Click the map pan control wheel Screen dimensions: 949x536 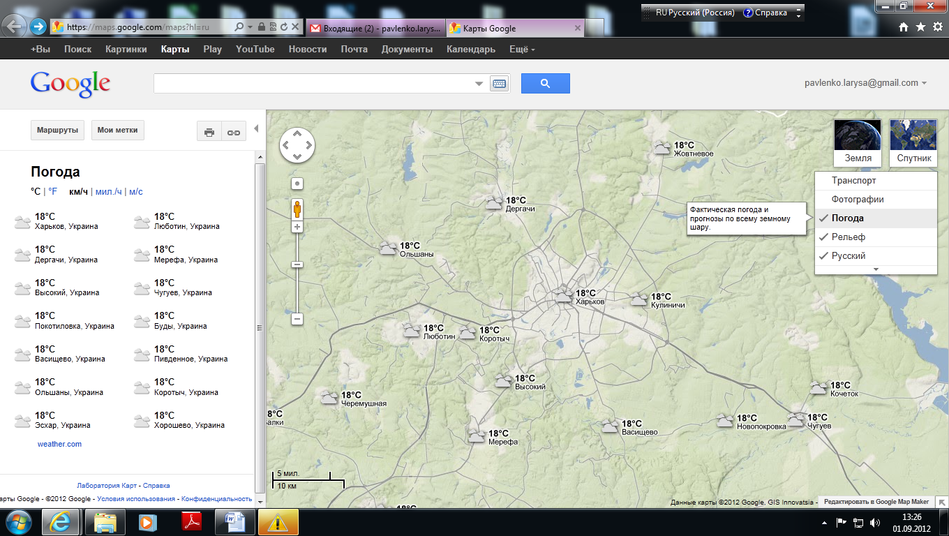pos(297,146)
